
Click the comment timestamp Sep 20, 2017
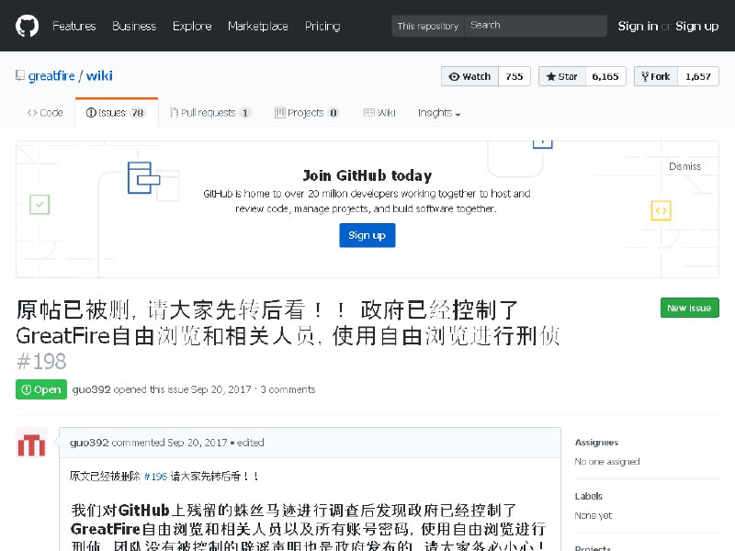198,443
